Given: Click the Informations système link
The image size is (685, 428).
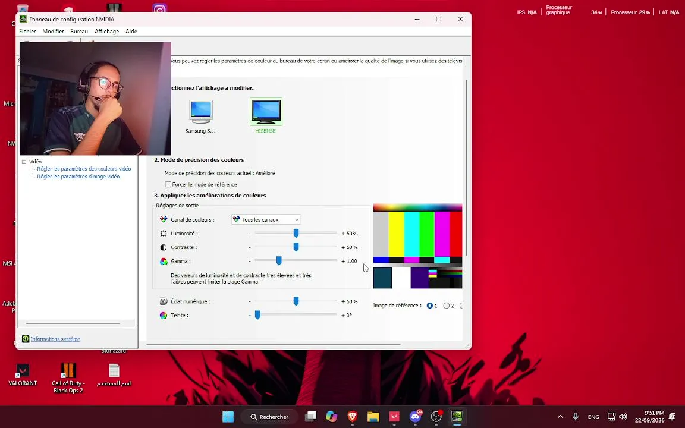Looking at the screenshot, I should tap(55, 339).
